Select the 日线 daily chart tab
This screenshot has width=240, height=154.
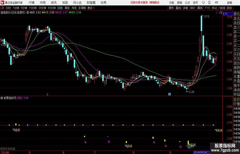[x=60, y=8]
